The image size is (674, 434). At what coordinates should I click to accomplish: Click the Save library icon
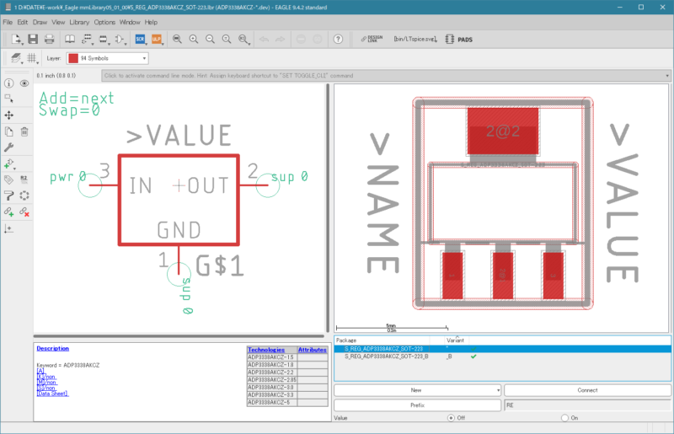click(33, 39)
